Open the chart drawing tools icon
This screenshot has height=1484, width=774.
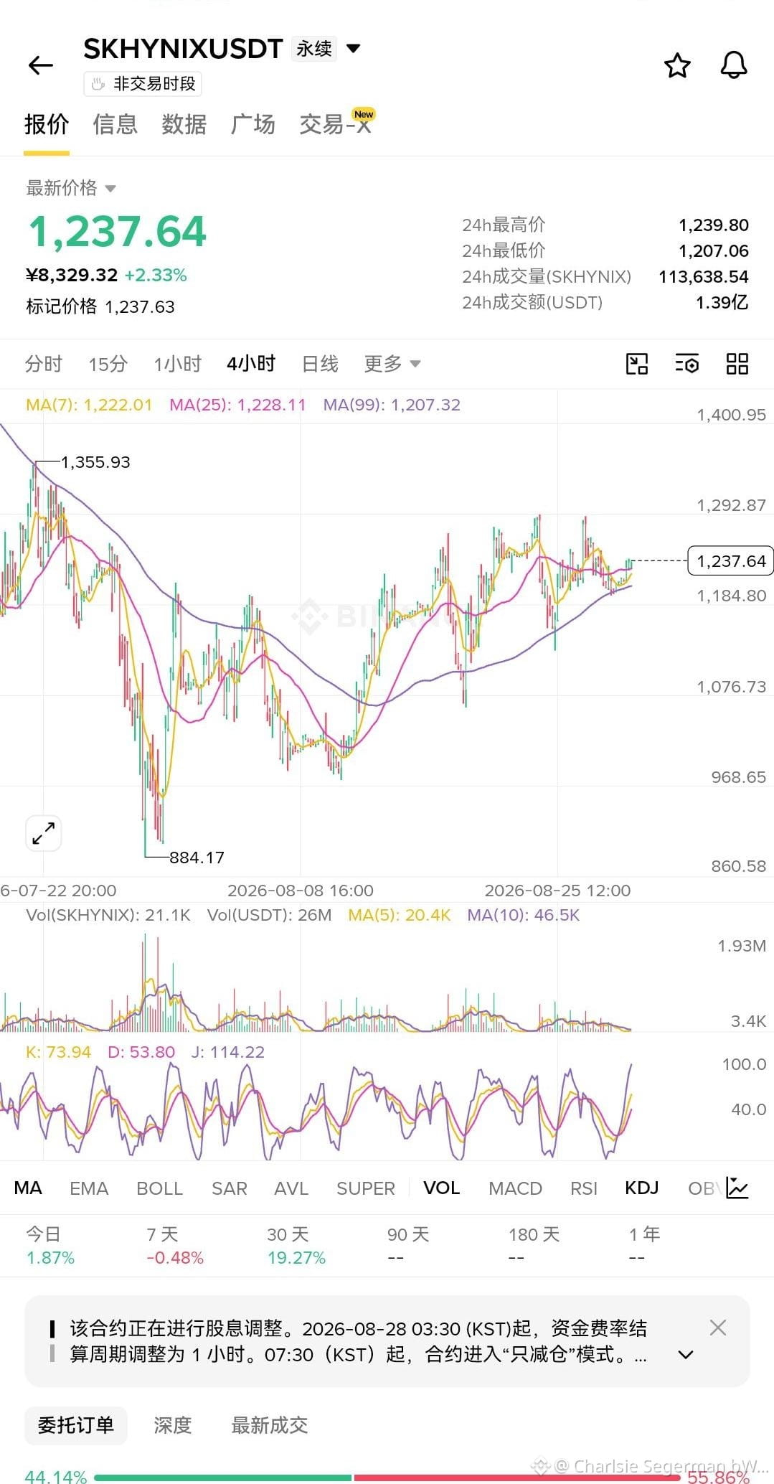tap(636, 364)
